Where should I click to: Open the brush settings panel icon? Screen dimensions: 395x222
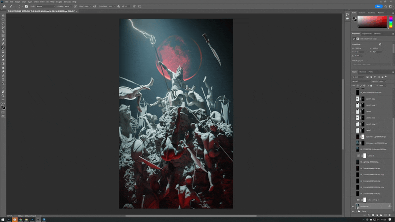pos(26,6)
